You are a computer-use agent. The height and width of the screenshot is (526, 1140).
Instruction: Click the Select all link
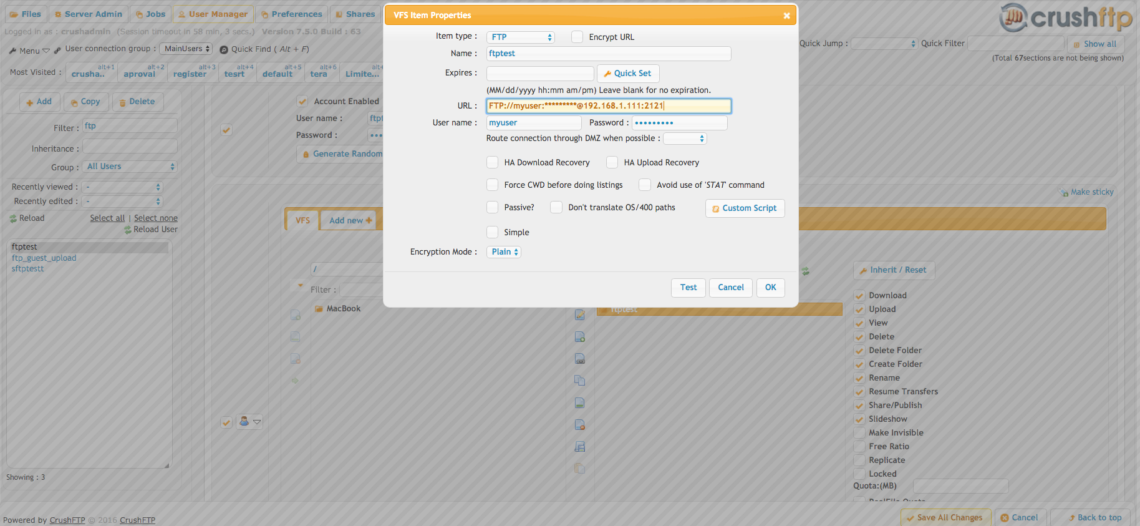coord(107,218)
